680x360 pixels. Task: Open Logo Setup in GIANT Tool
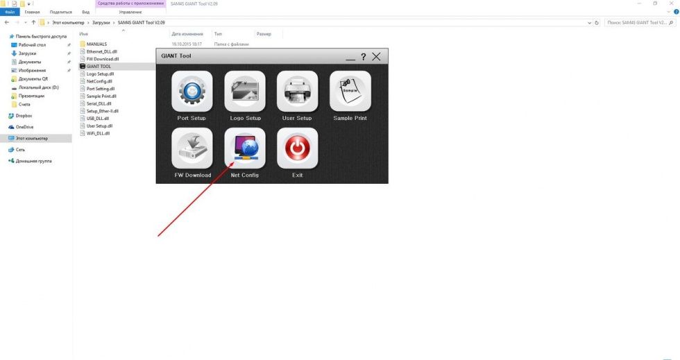(244, 92)
